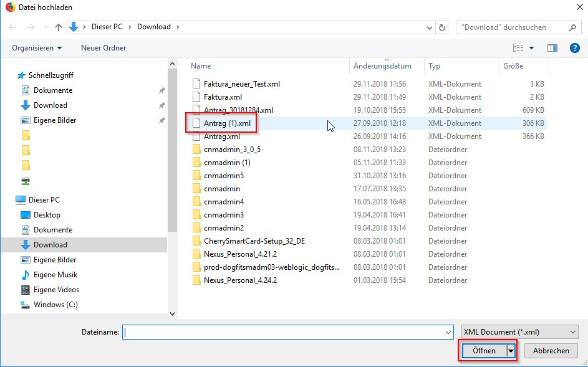The image size is (588, 367).
Task: Select Antrag_30181284.xml file
Action: click(238, 110)
